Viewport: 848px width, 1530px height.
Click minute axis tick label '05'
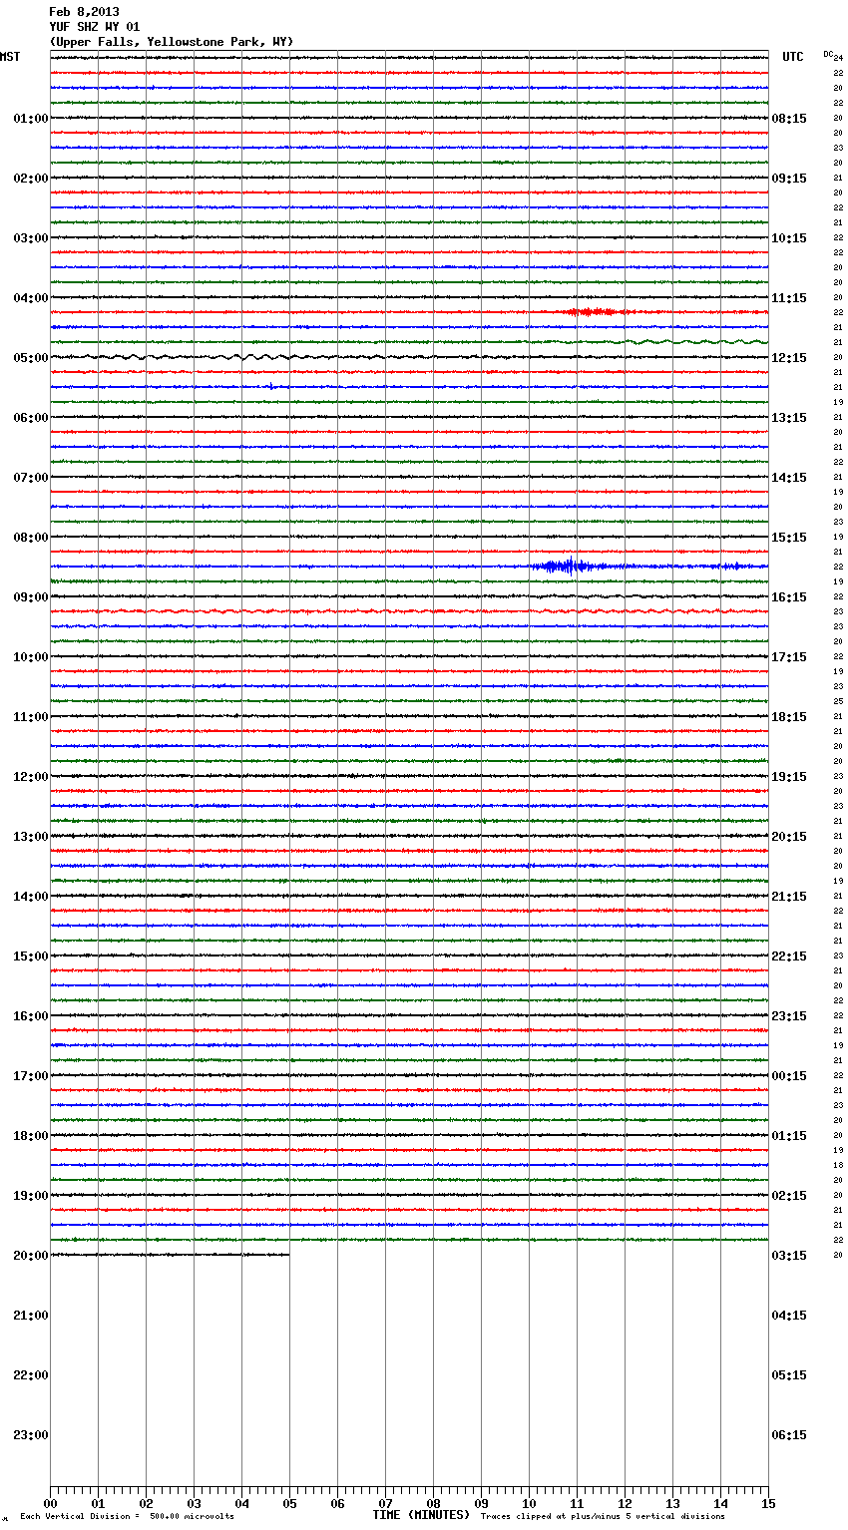tap(289, 1504)
